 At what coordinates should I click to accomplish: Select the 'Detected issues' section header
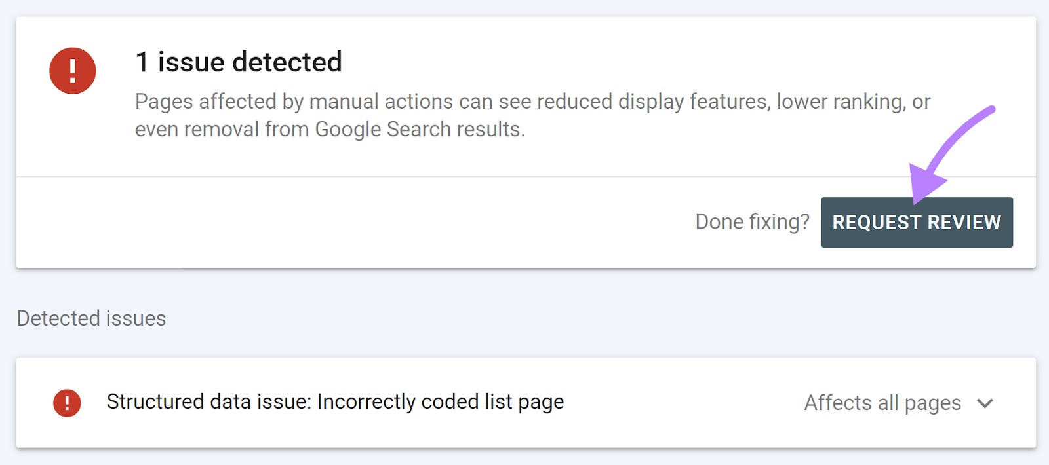91,318
